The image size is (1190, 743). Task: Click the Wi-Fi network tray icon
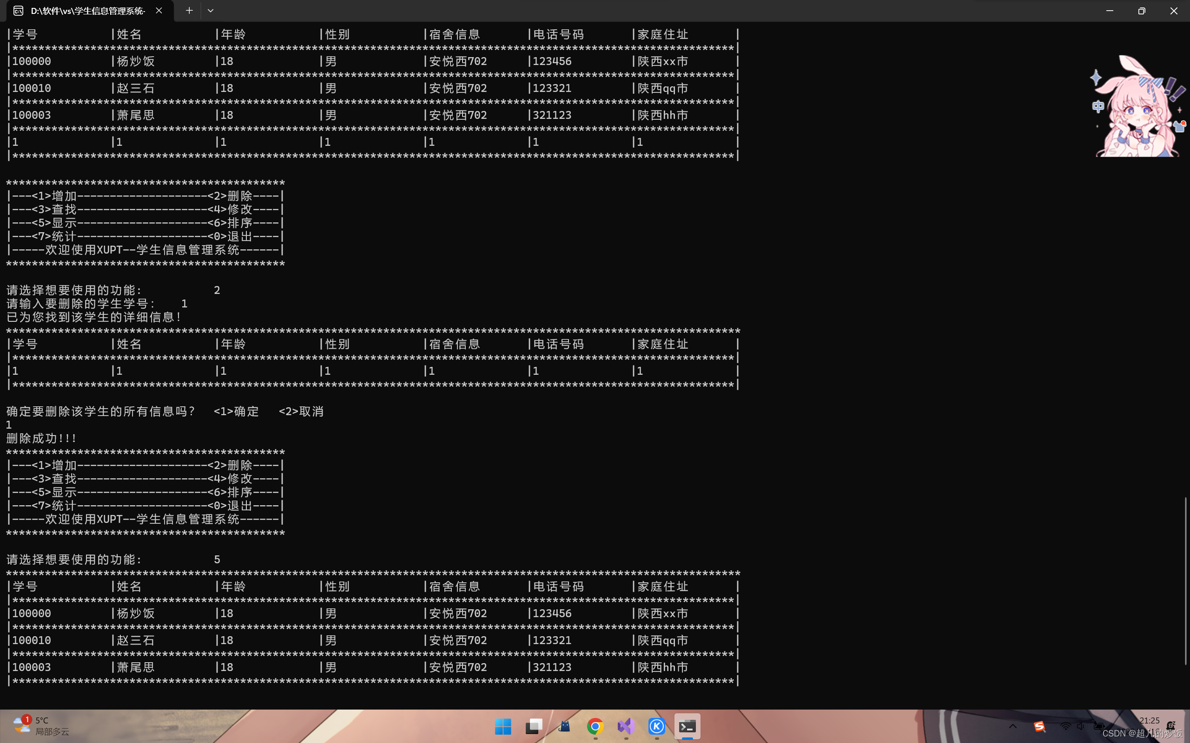click(1065, 726)
